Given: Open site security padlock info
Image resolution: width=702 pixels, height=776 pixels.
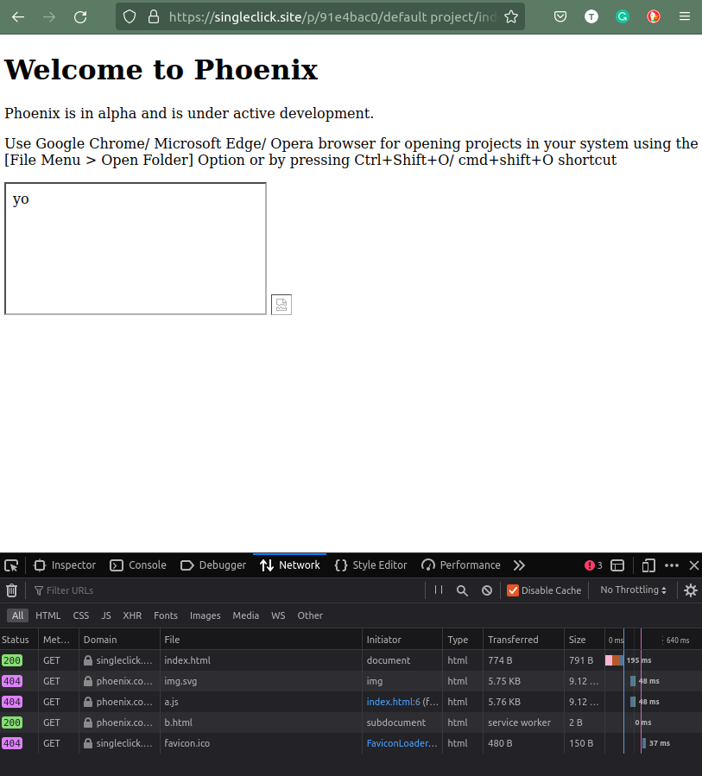Looking at the screenshot, I should [x=154, y=16].
